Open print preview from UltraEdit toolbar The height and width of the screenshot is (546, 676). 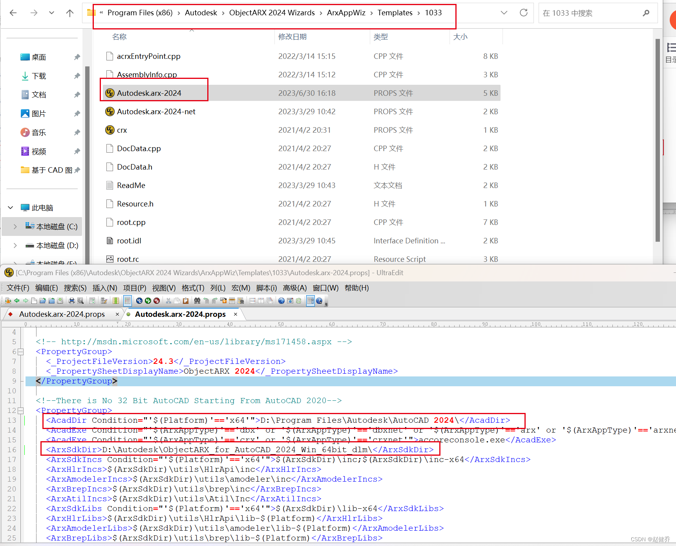click(80, 301)
